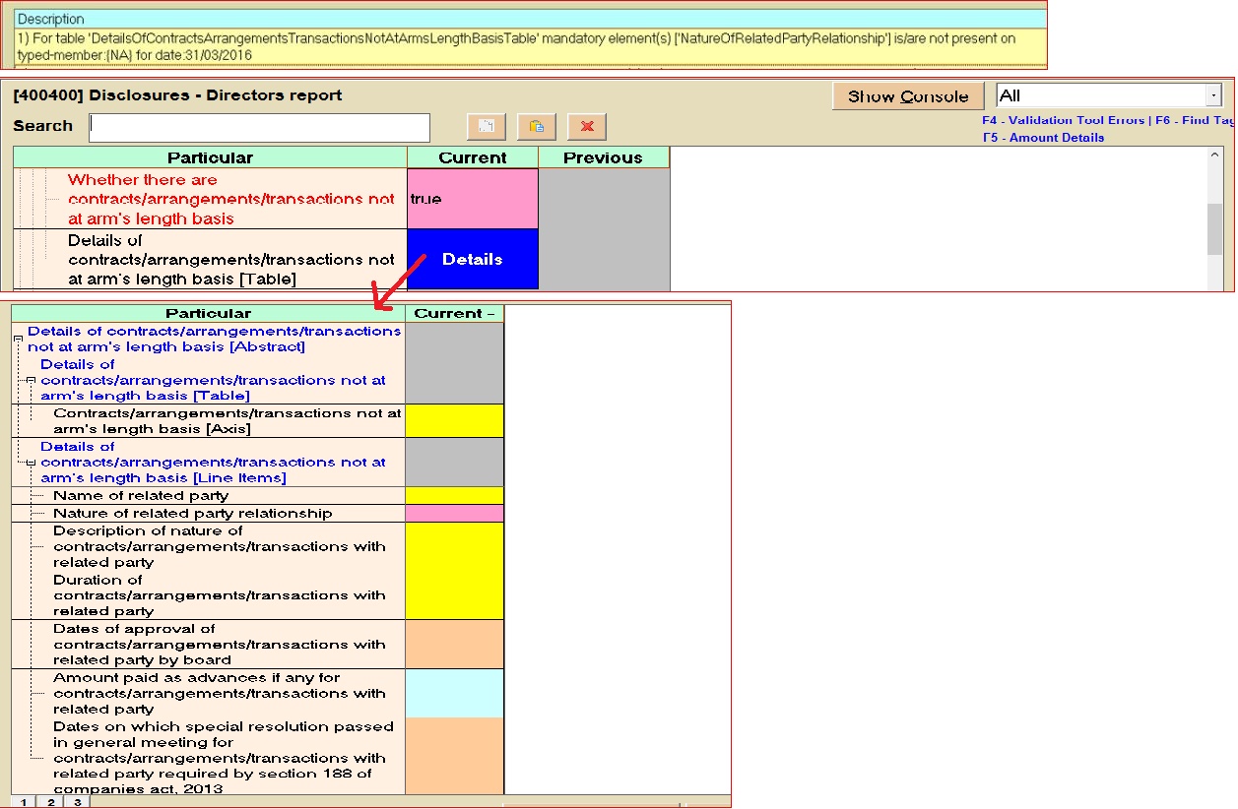Click the Show Console button
Image resolution: width=1238 pixels, height=809 pixels.
coord(907,96)
